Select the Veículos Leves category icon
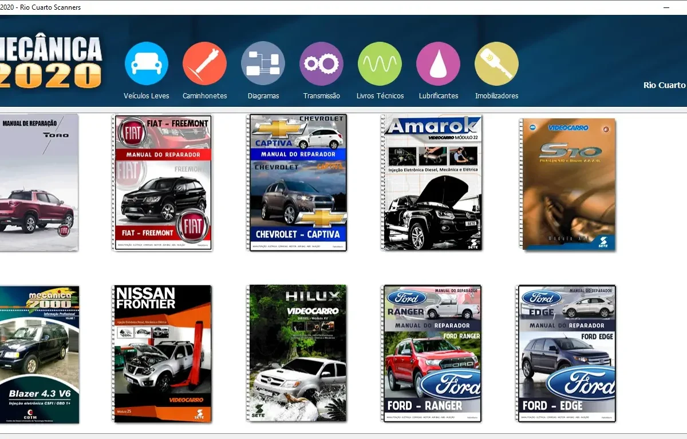Image resolution: width=687 pixels, height=439 pixels. (x=147, y=63)
